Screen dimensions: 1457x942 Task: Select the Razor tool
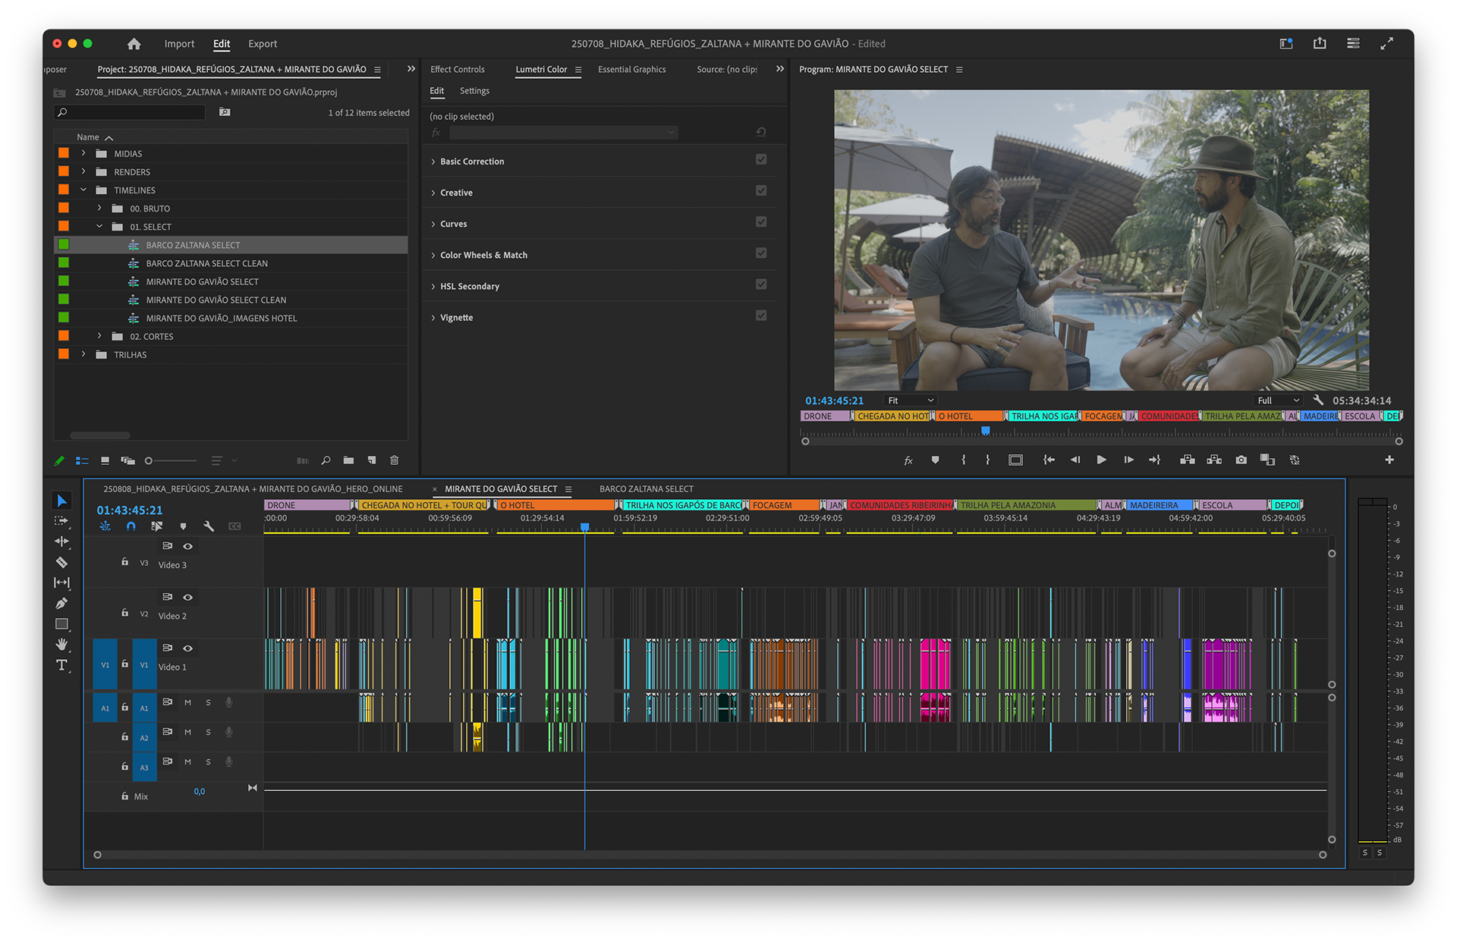pos(62,562)
